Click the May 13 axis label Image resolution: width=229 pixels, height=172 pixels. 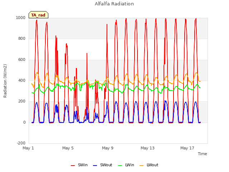coord(147,148)
